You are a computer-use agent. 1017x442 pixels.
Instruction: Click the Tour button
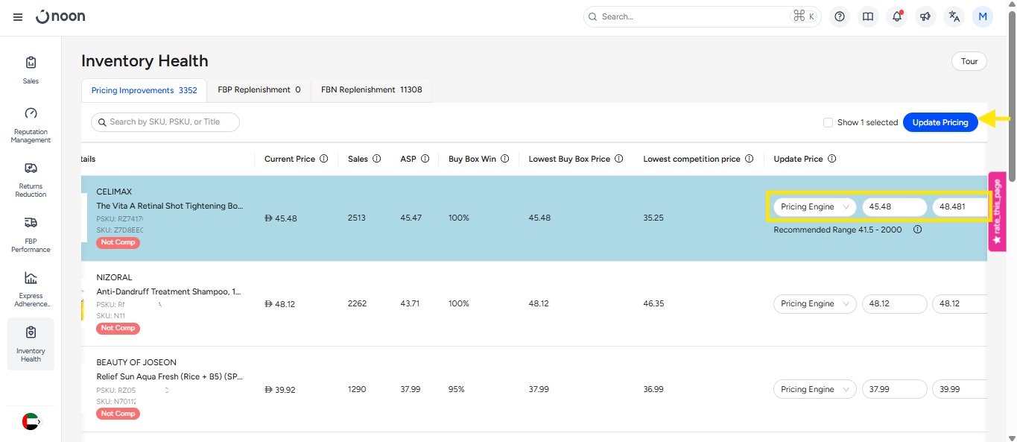coord(969,61)
